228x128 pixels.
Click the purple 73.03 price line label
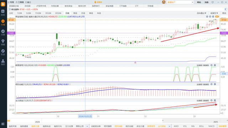[x=11, y=33]
